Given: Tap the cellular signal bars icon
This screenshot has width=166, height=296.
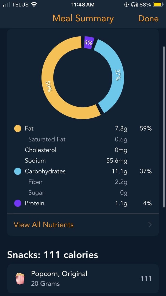Looking at the screenshot, I should click(6, 4).
